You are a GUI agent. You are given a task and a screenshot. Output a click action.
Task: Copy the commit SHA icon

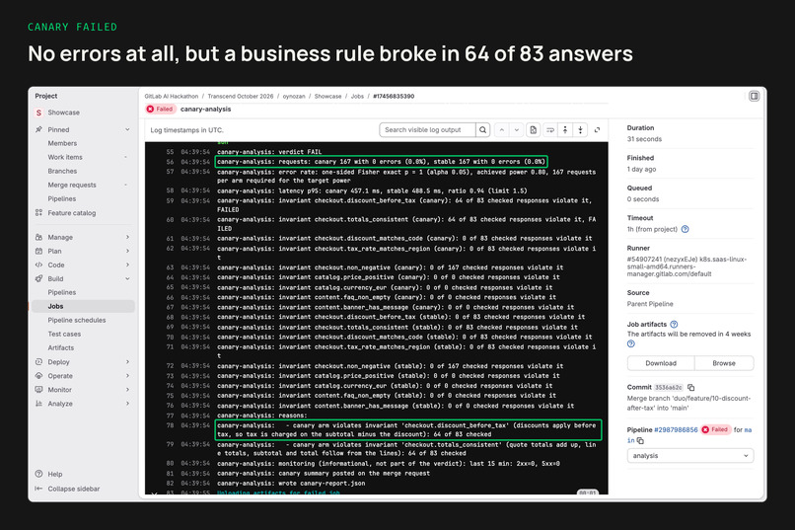(x=690, y=388)
